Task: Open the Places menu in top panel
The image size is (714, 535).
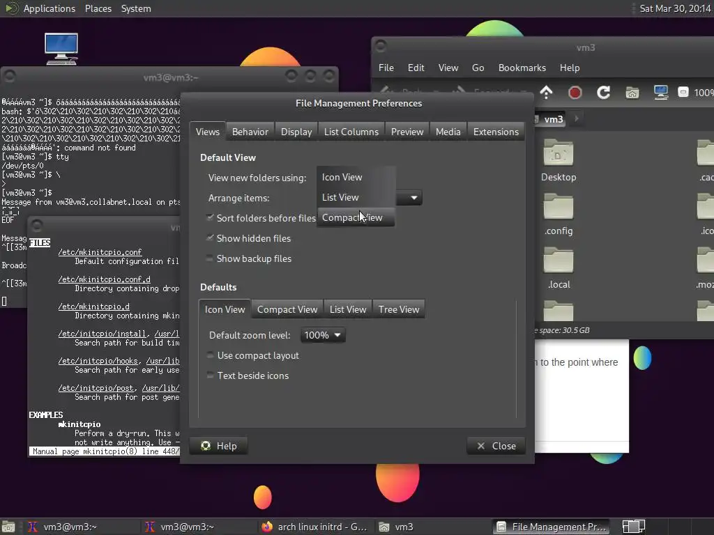Action: coord(98,8)
